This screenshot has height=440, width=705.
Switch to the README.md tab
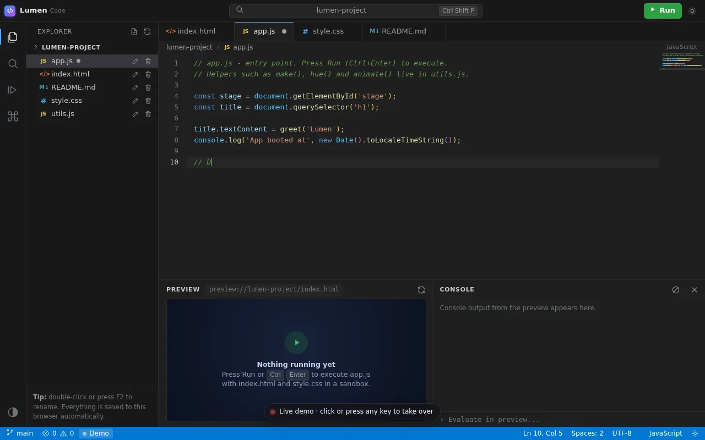click(404, 31)
